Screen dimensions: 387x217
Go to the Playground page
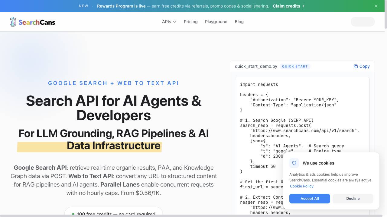click(216, 22)
